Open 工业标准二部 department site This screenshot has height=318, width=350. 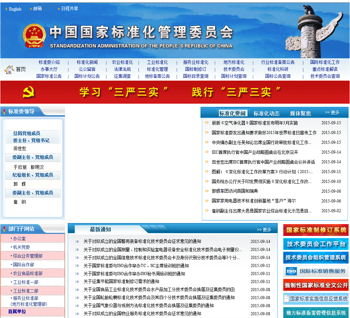[25, 291]
